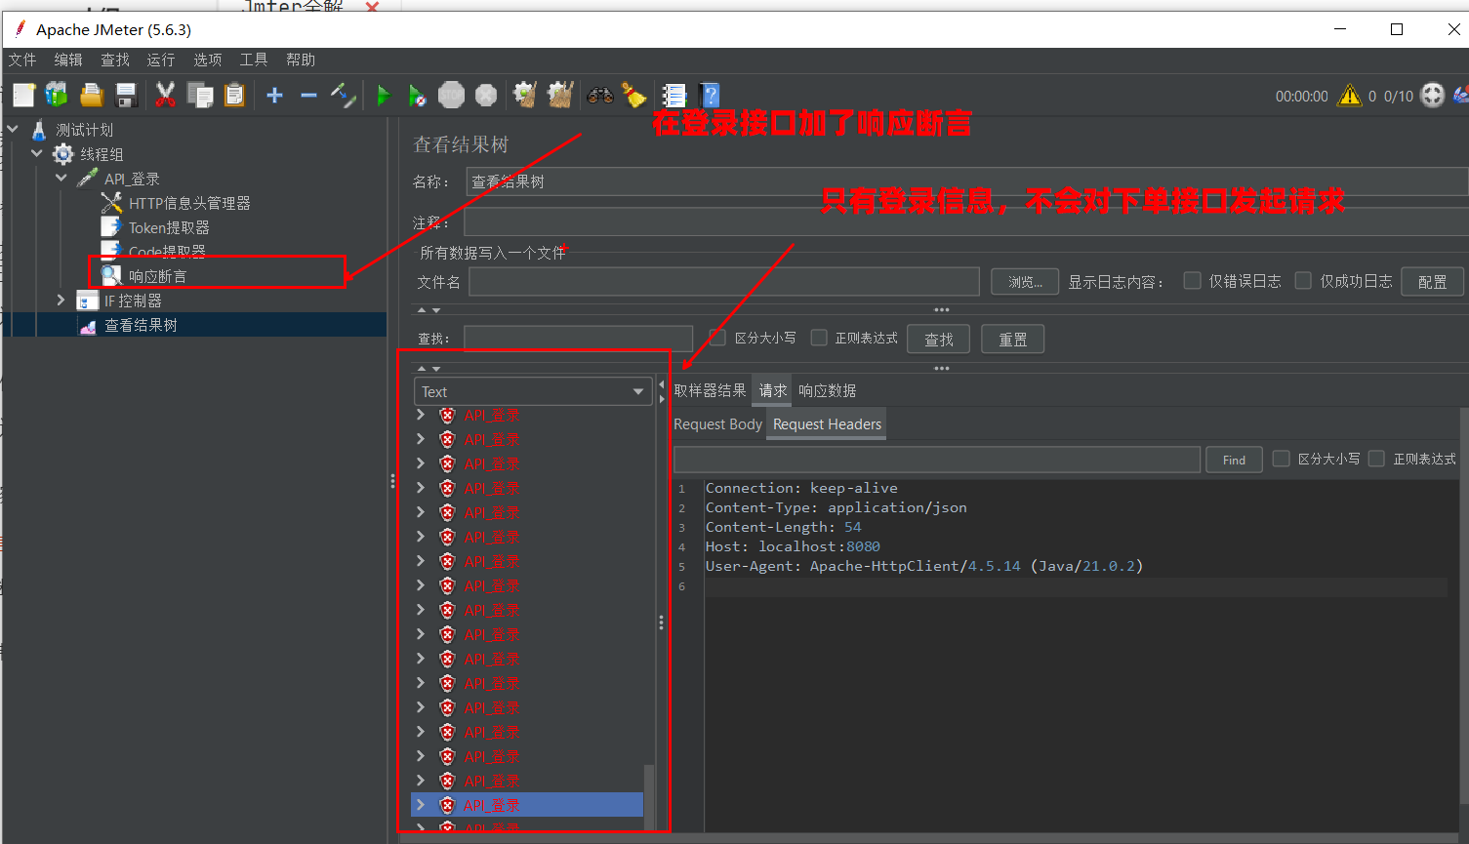Click the Clear All broom icon
1469x844 pixels.
point(634,96)
